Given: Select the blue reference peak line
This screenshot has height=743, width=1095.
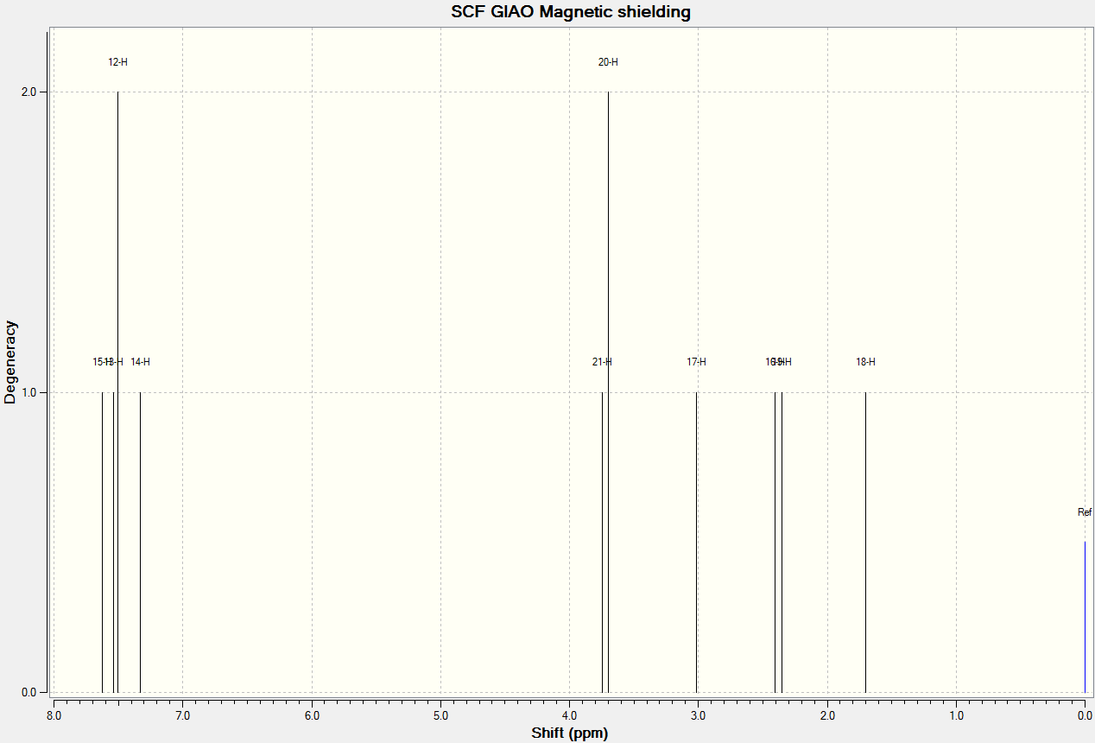Looking at the screenshot, I should pyautogui.click(x=1085, y=617).
